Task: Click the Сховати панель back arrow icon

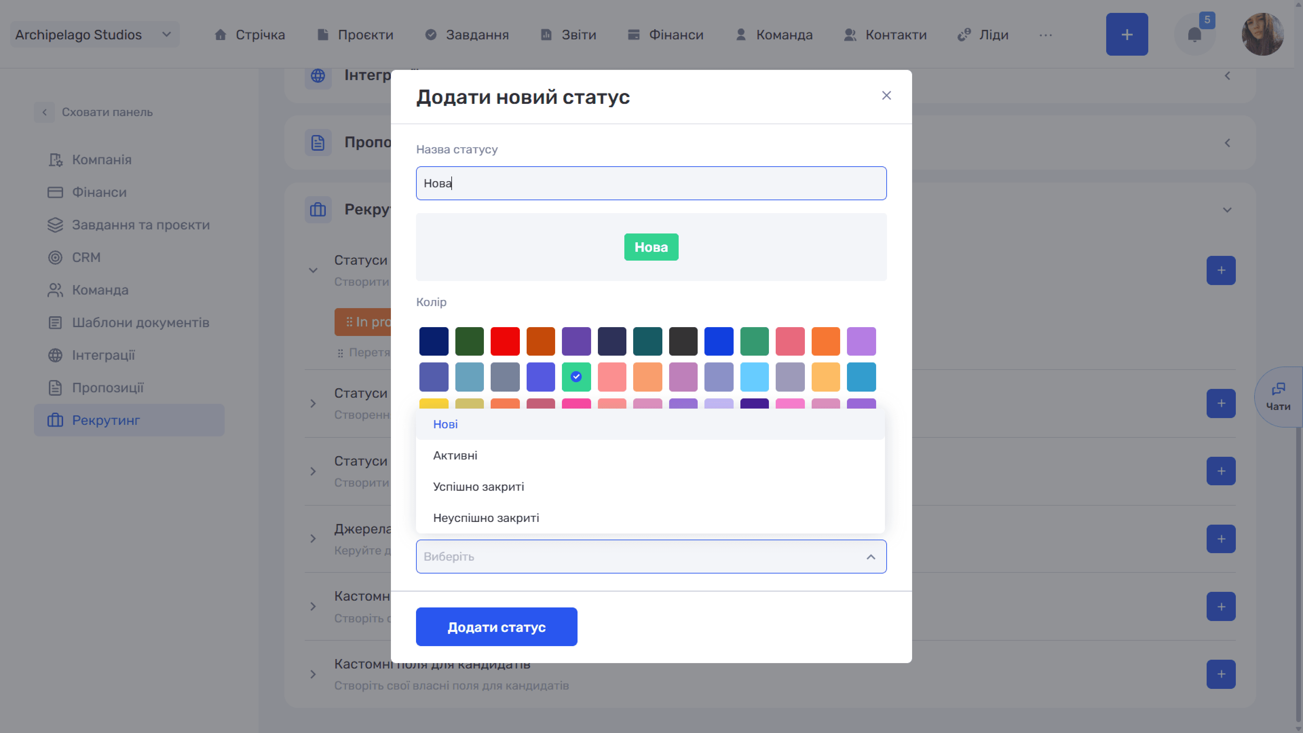Action: click(x=44, y=112)
